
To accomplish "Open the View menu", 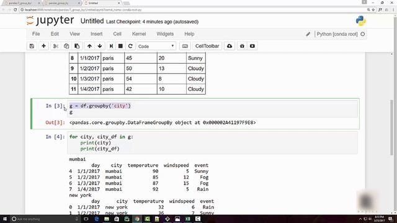I will [74, 34].
